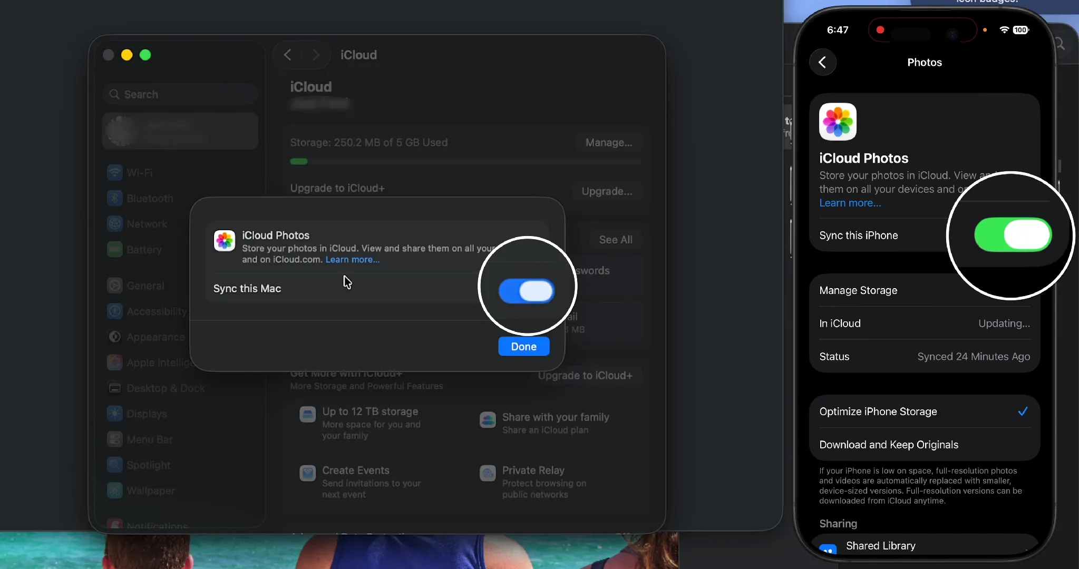The height and width of the screenshot is (569, 1079).
Task: Open Learn more link on iPhone
Action: point(850,203)
